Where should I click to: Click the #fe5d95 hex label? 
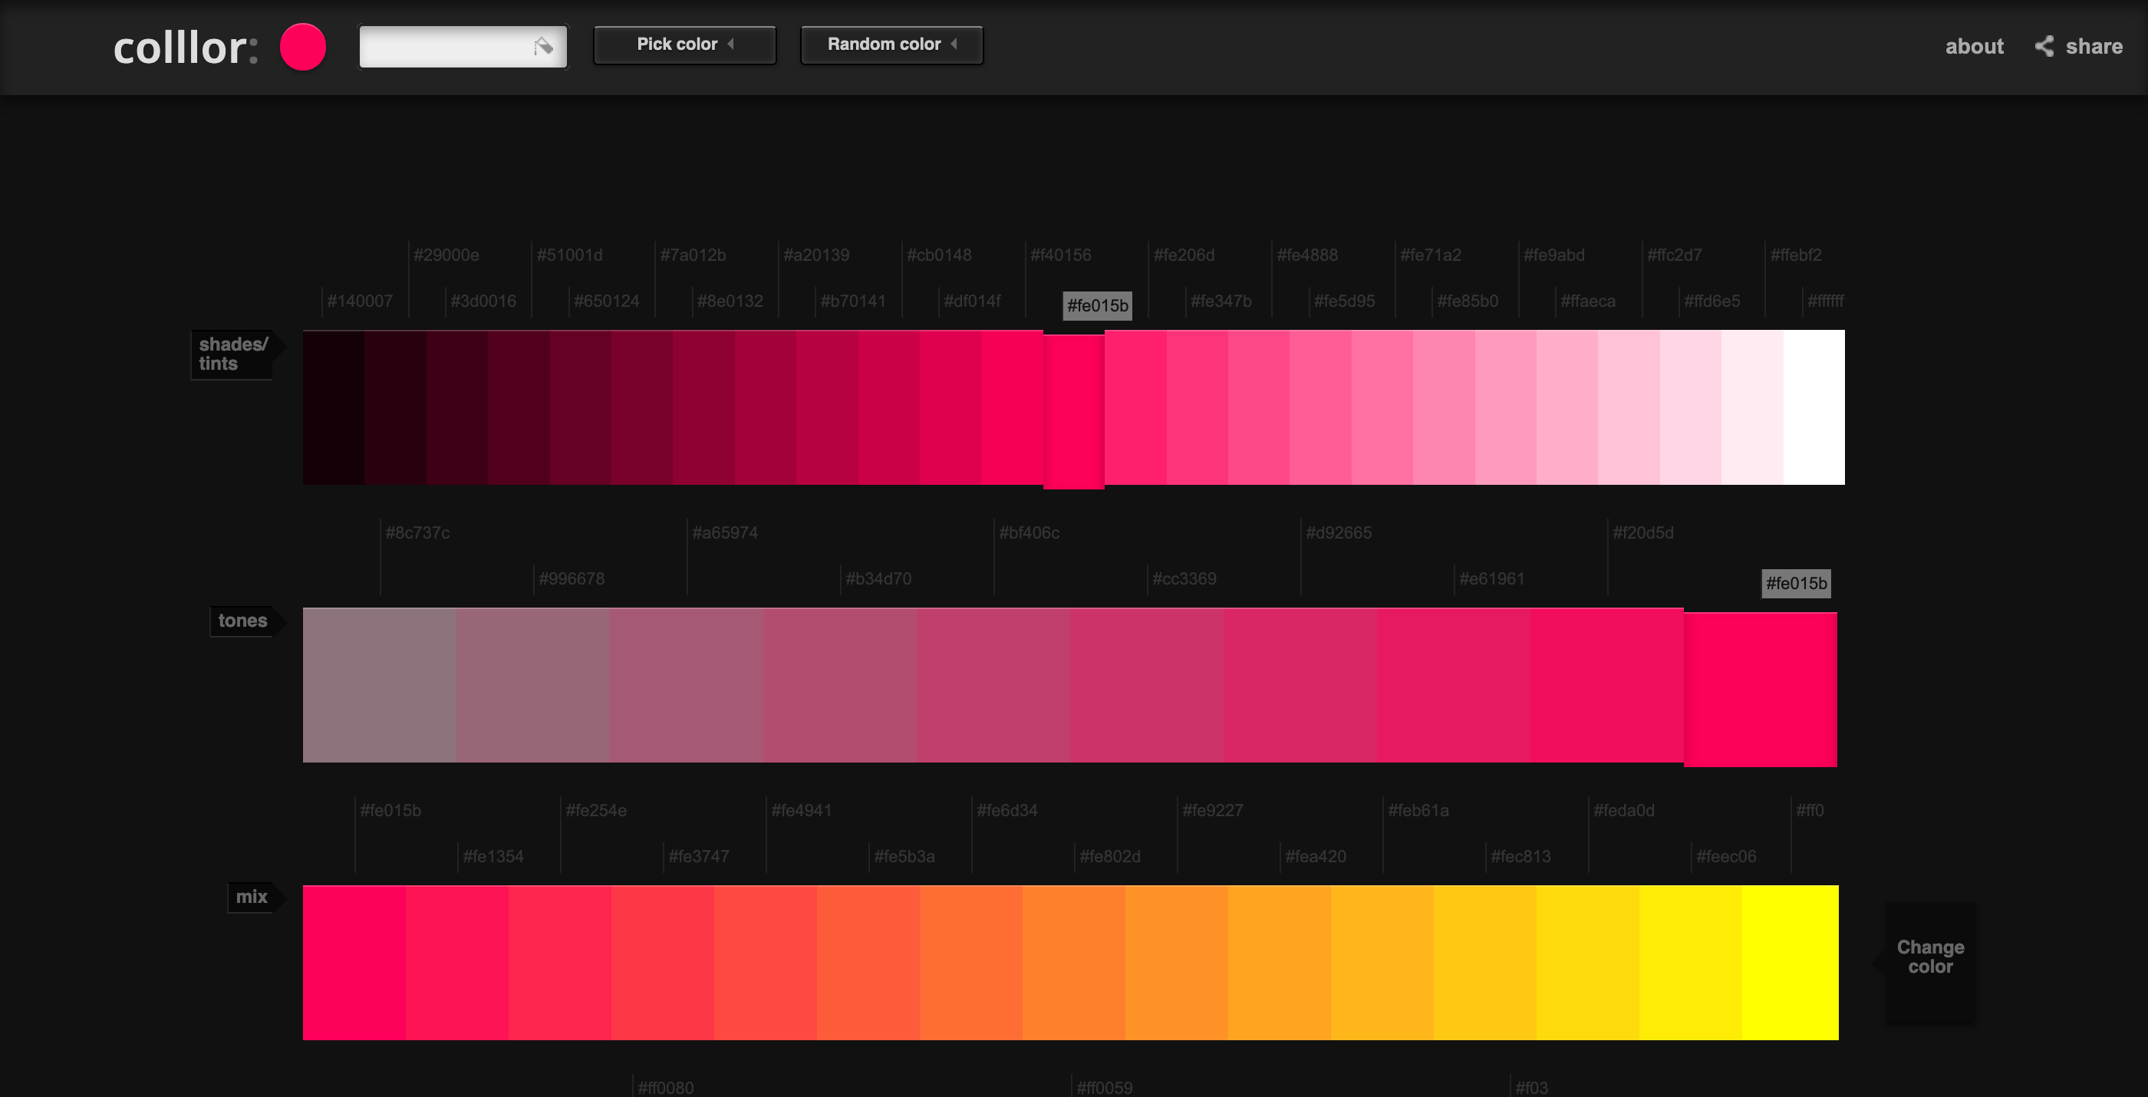pos(1345,301)
